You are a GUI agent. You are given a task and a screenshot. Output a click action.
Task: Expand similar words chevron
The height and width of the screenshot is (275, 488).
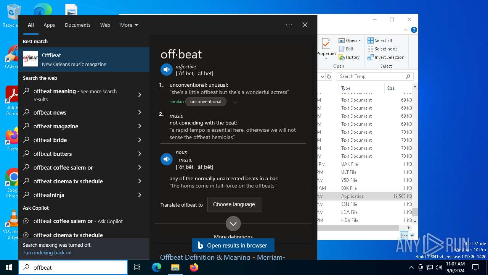pos(235,102)
